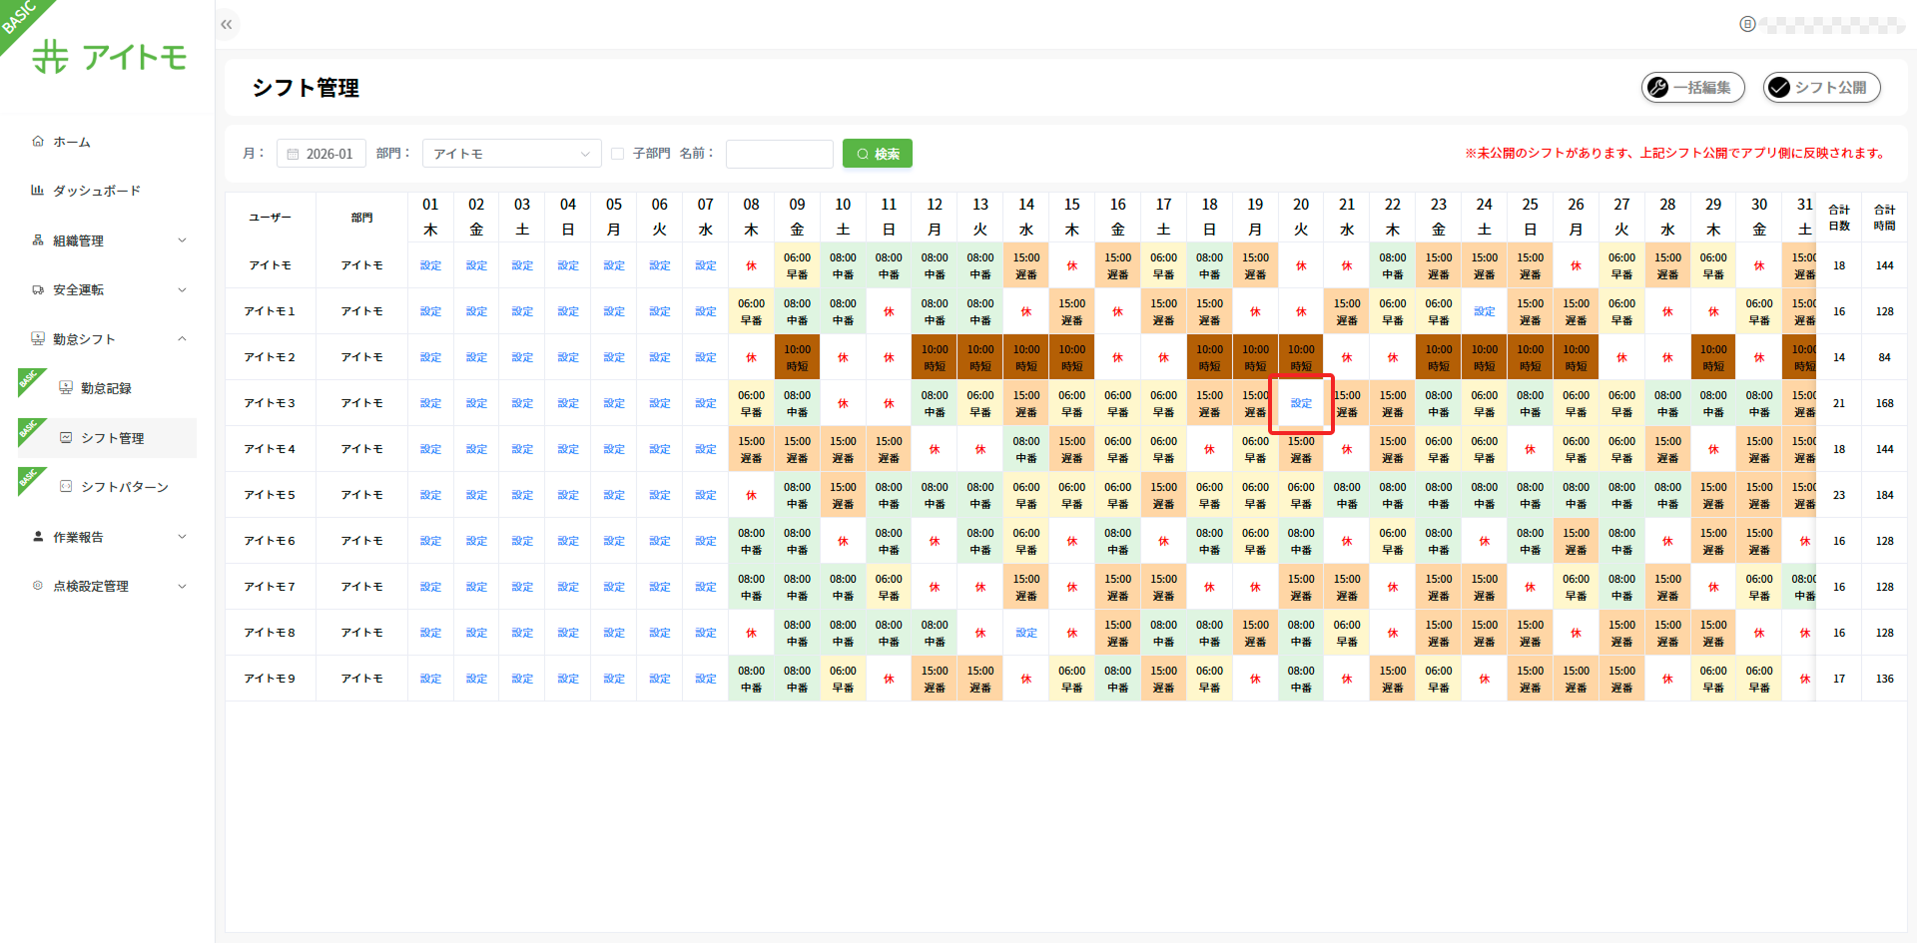
Task: Click the アイトモ logo icon
Action: tap(51, 57)
